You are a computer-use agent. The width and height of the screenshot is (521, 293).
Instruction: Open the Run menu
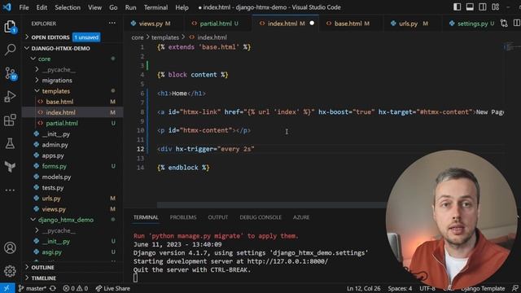(130, 7)
